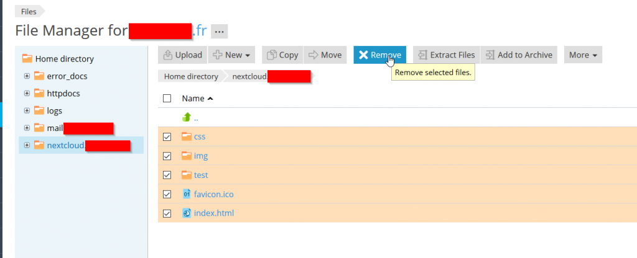637x258 pixels.
Task: Click the Upload button
Action: tap(182, 55)
